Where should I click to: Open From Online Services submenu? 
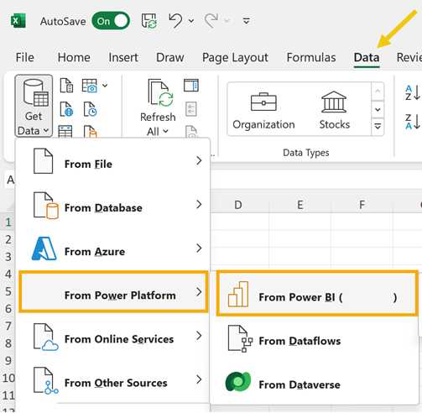pyautogui.click(x=113, y=337)
